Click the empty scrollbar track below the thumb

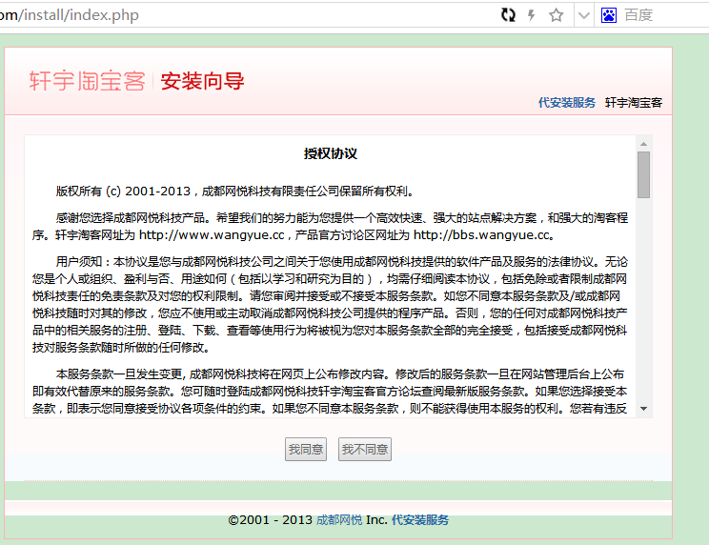pyautogui.click(x=644, y=305)
